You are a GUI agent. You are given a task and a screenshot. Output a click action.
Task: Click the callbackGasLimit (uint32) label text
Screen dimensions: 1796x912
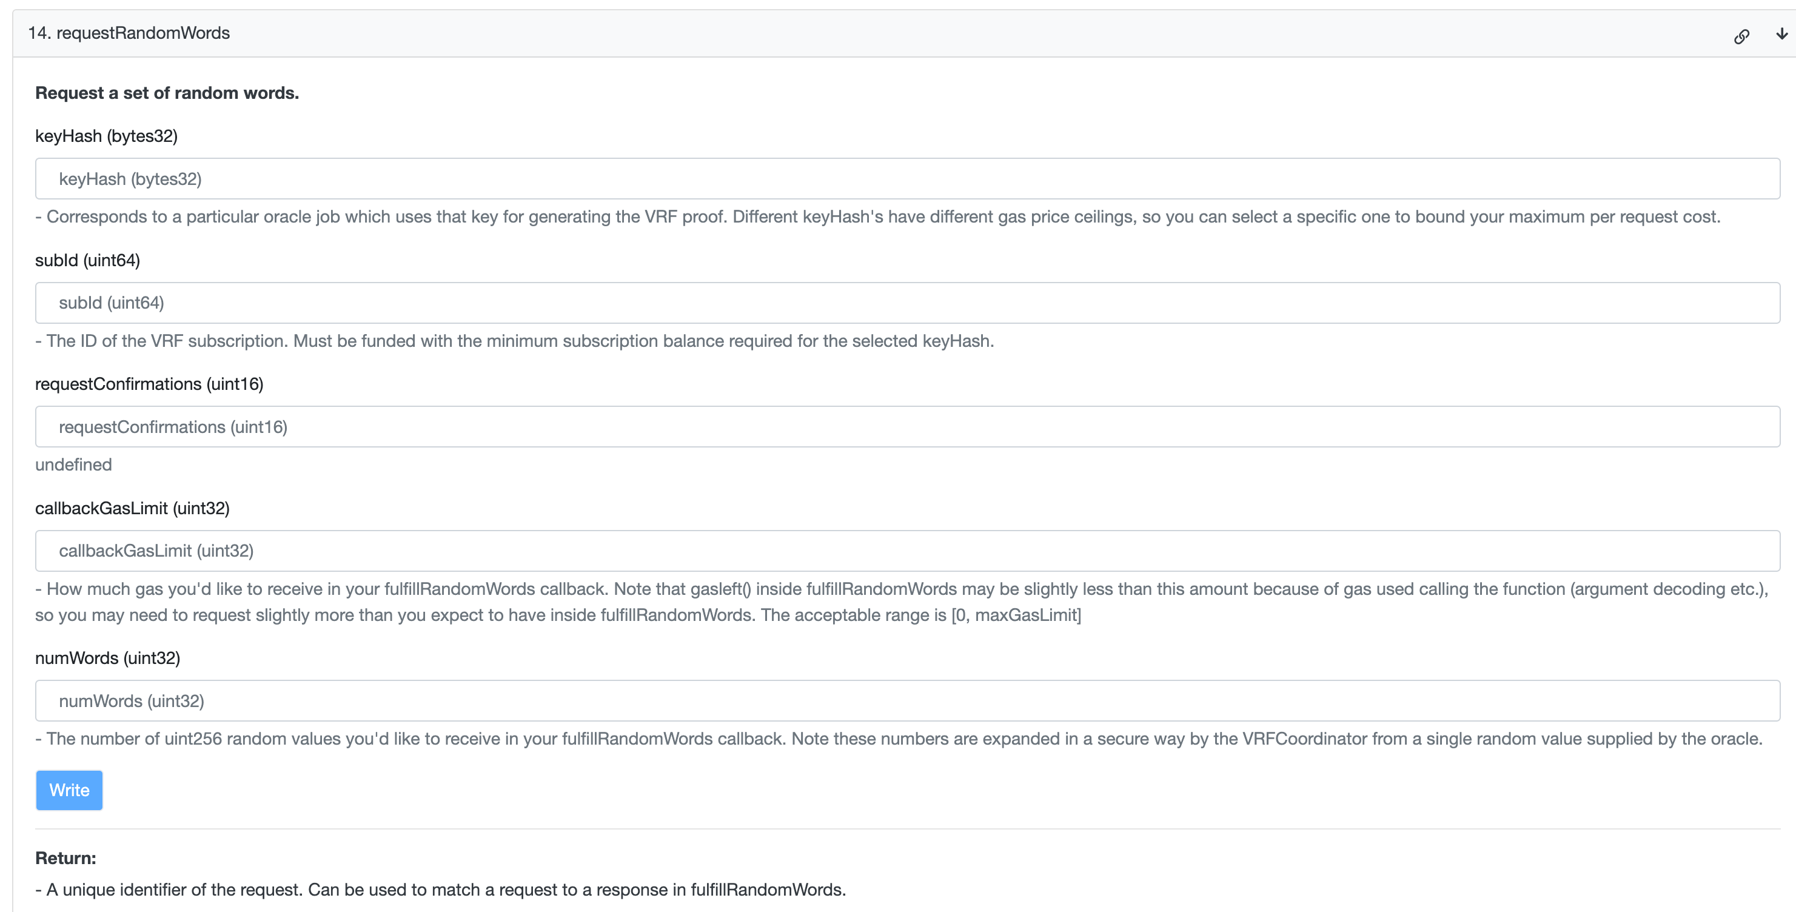coord(132,508)
